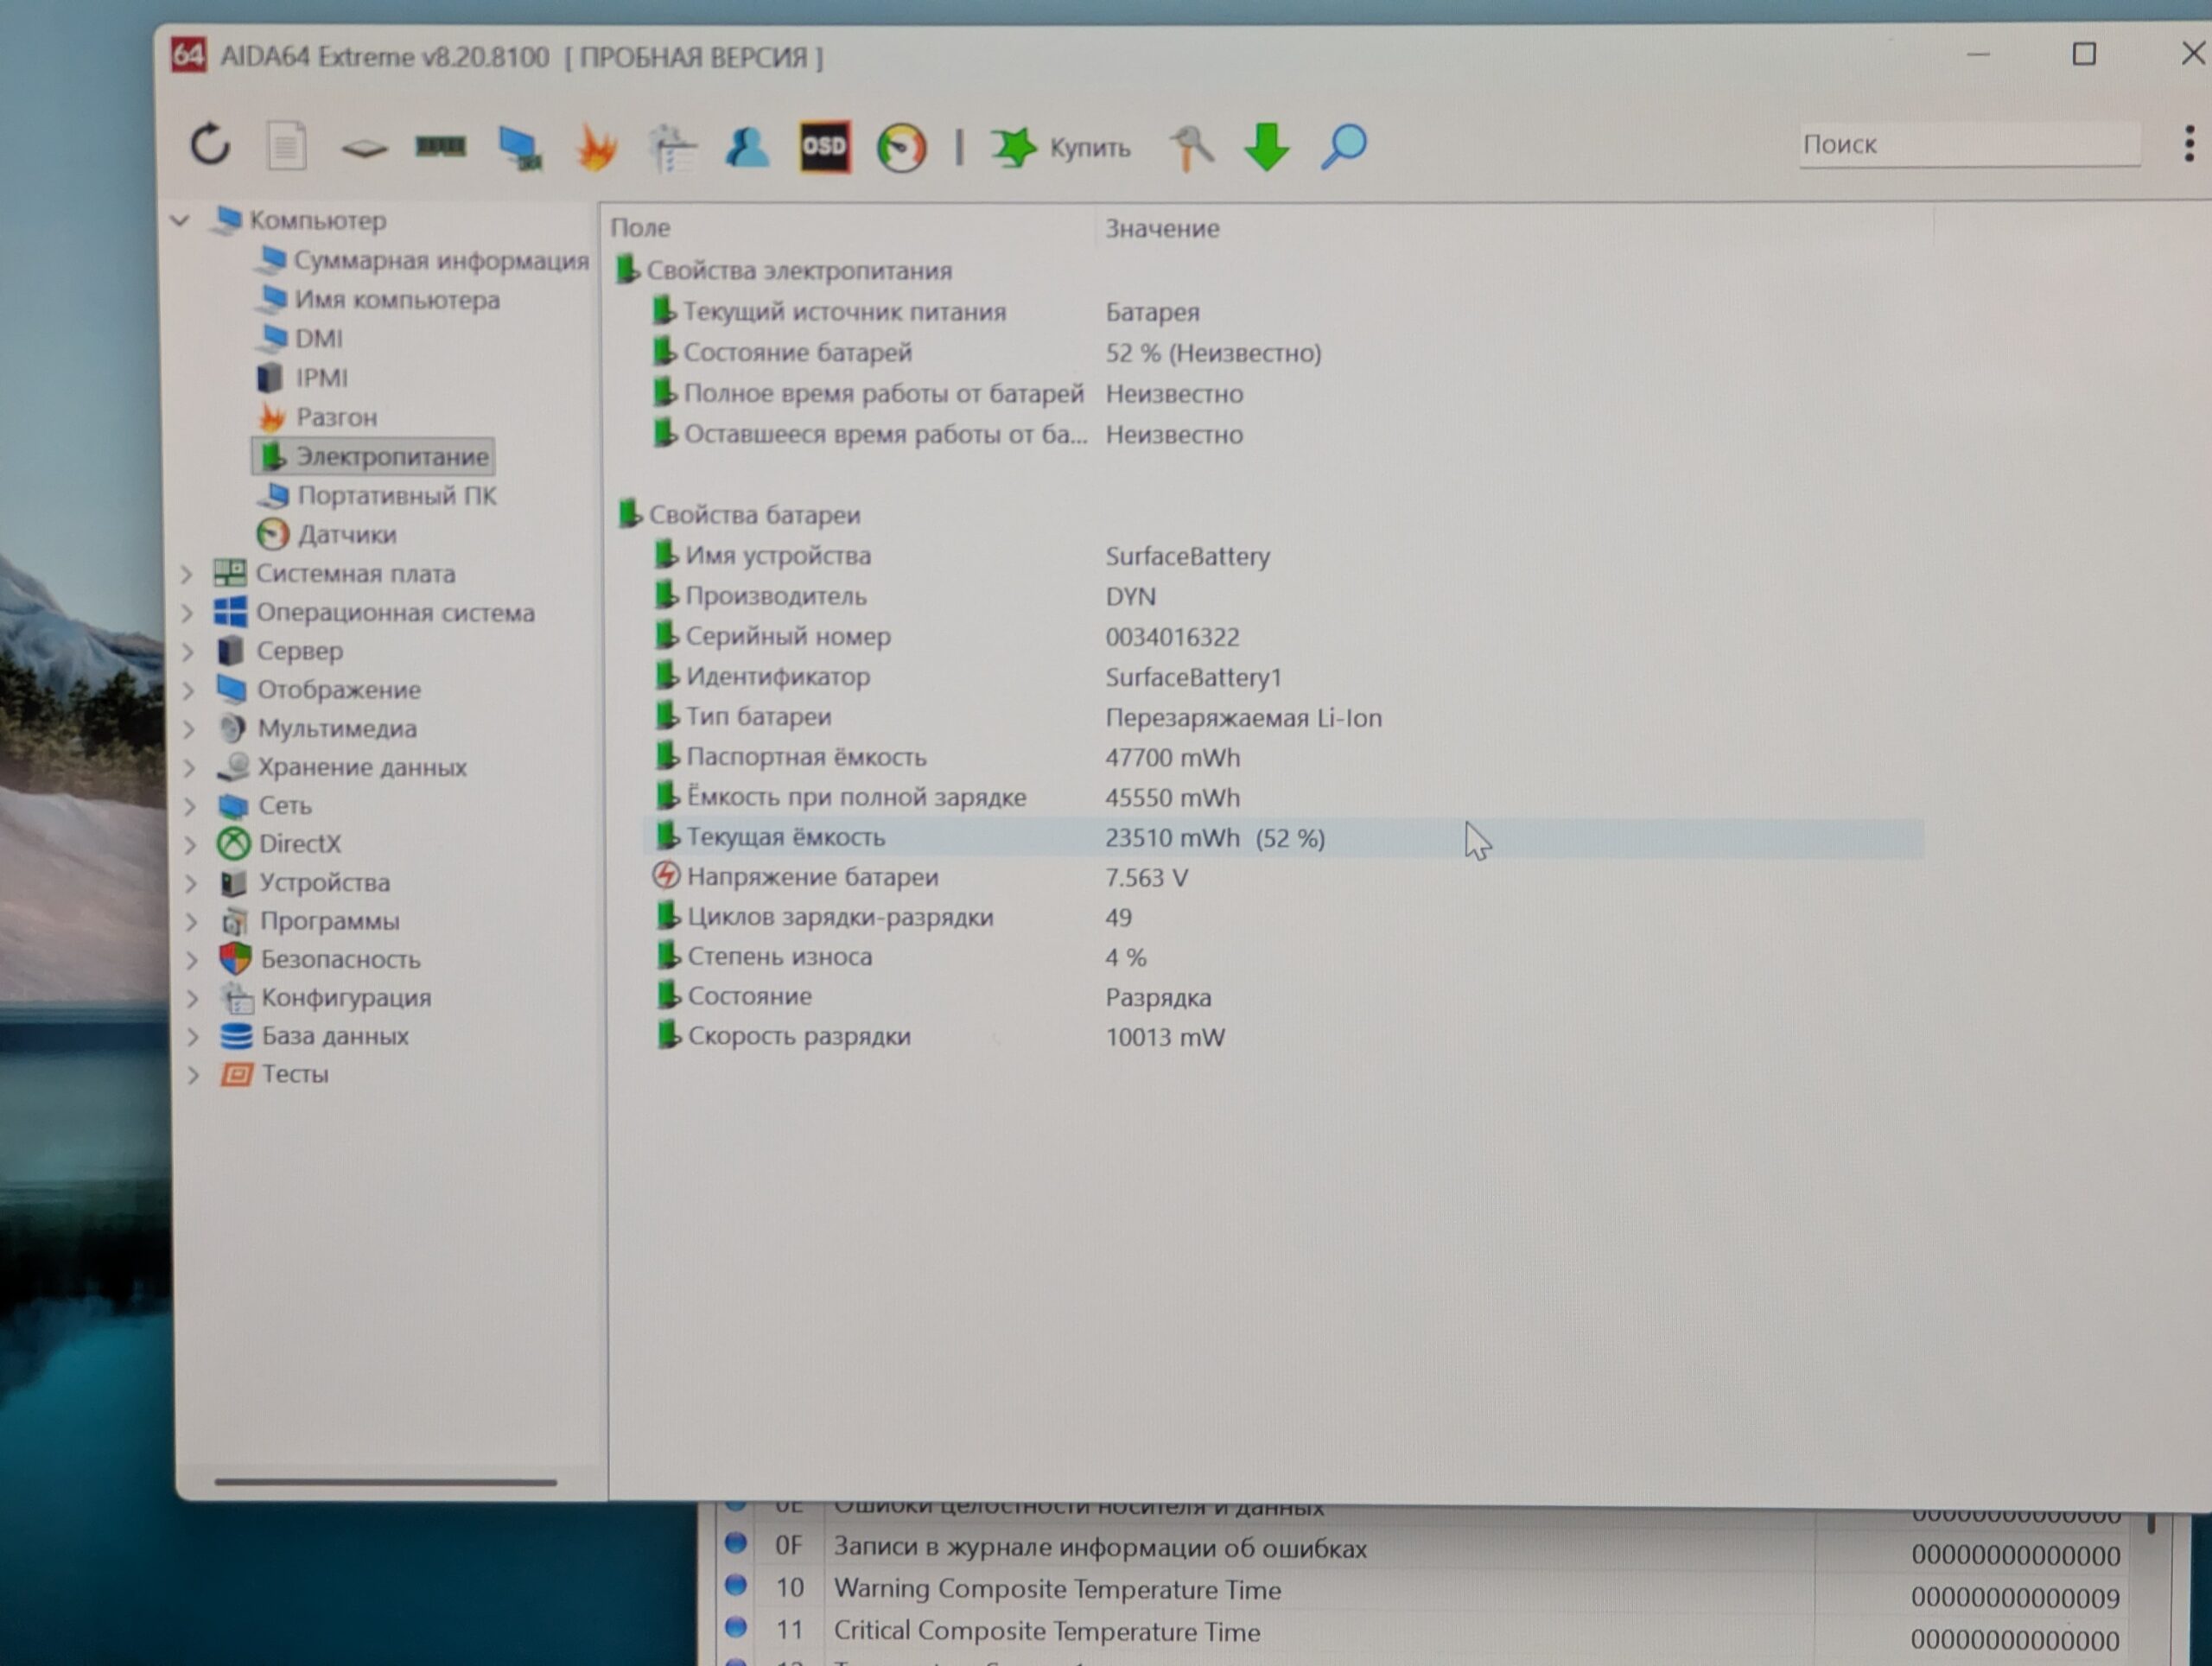Image resolution: width=2212 pixels, height=1666 pixels.
Task: Click the База данных database icon
Action: pyautogui.click(x=236, y=1036)
